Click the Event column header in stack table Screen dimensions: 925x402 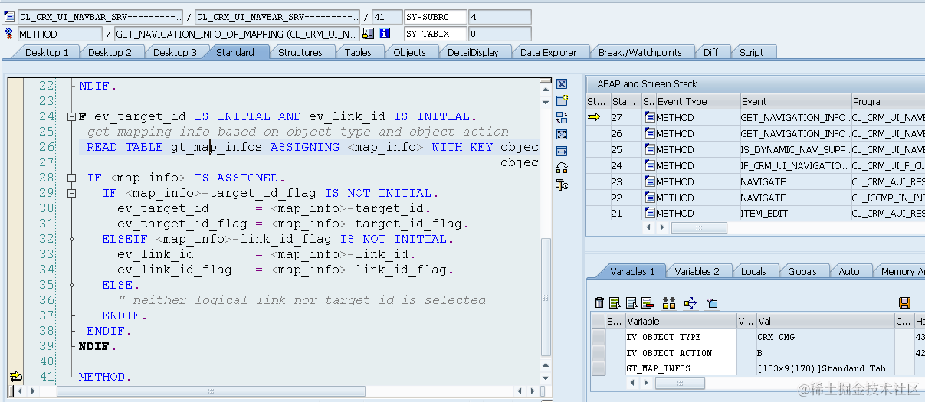tap(794, 101)
